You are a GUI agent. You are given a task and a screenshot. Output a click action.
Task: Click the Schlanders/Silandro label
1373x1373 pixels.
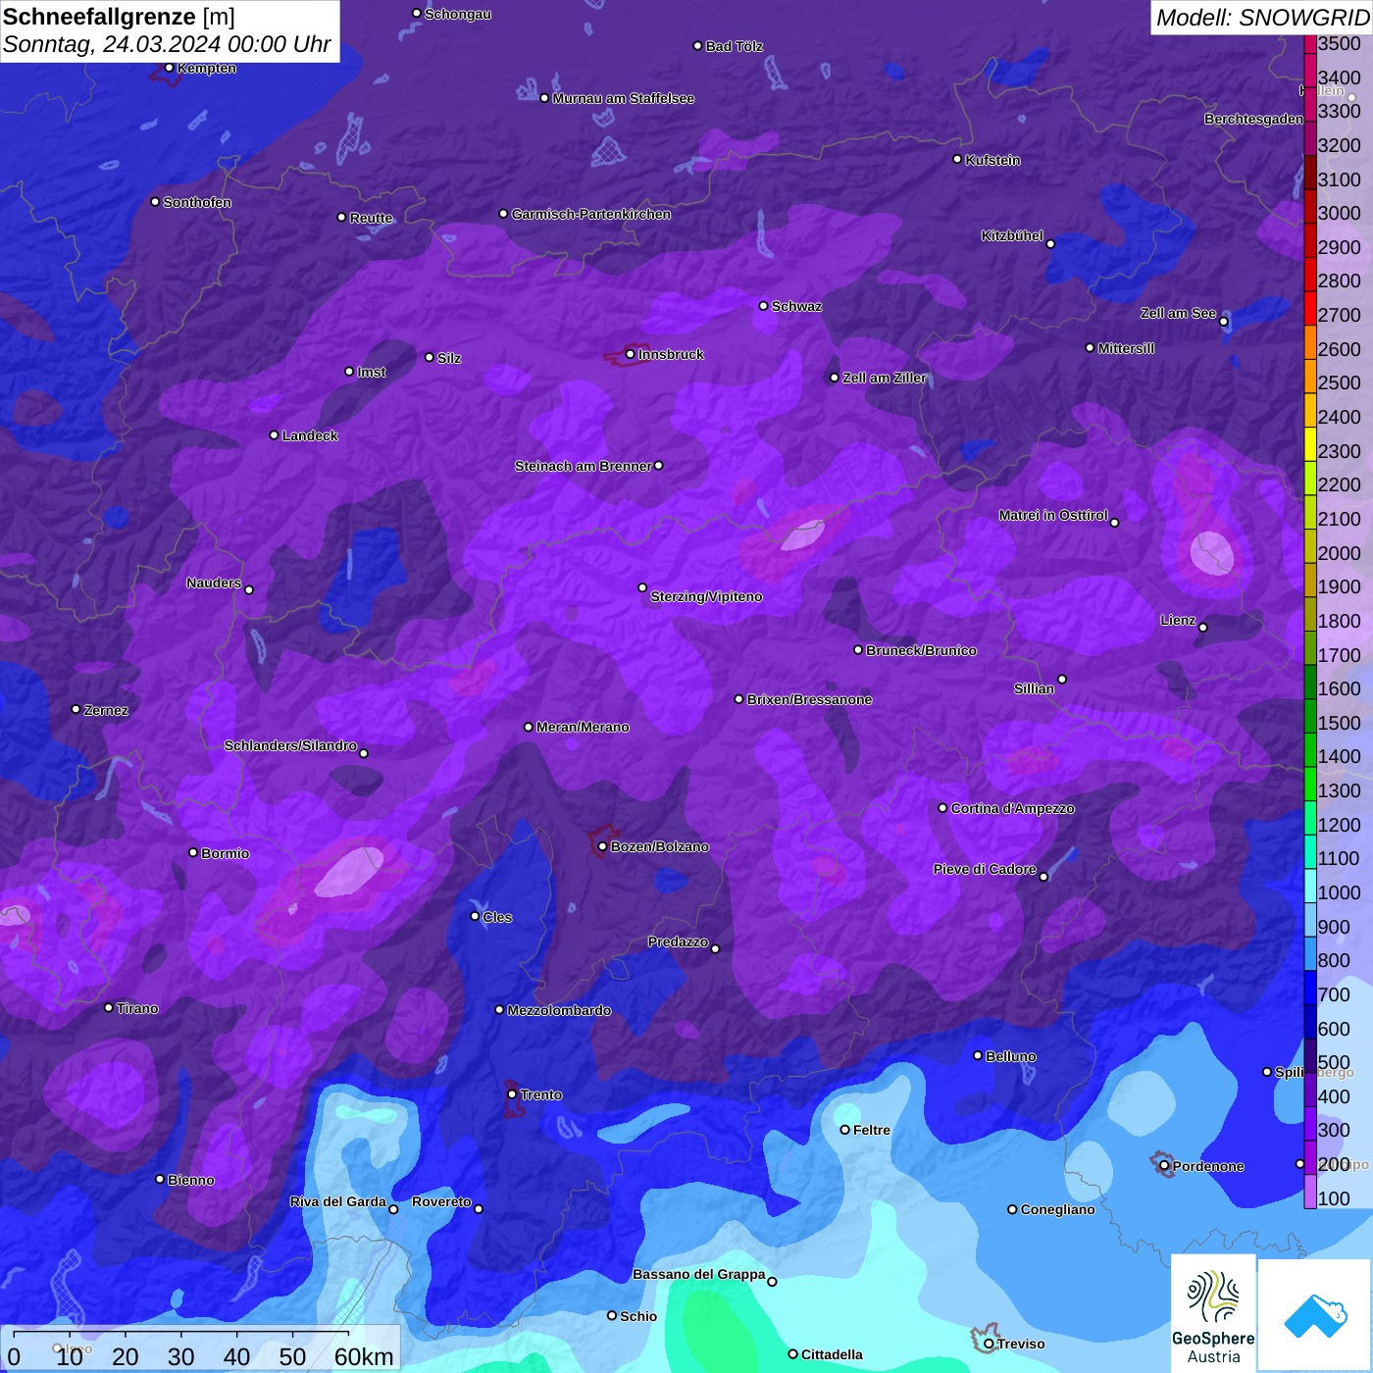(290, 745)
